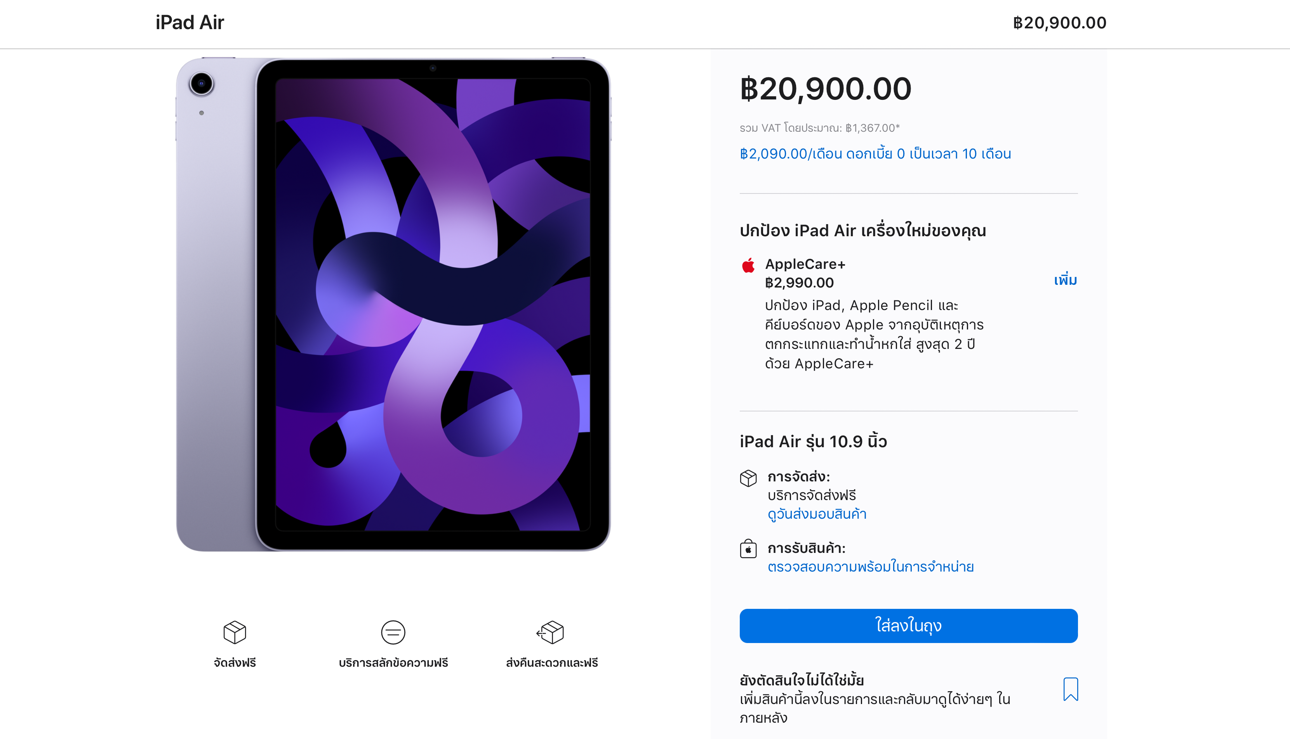Click the free returns box icon
The height and width of the screenshot is (739, 1290).
(x=551, y=632)
